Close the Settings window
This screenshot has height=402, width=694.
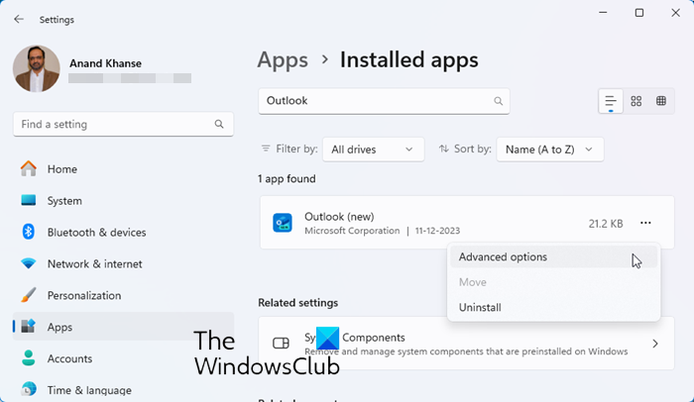tap(675, 13)
